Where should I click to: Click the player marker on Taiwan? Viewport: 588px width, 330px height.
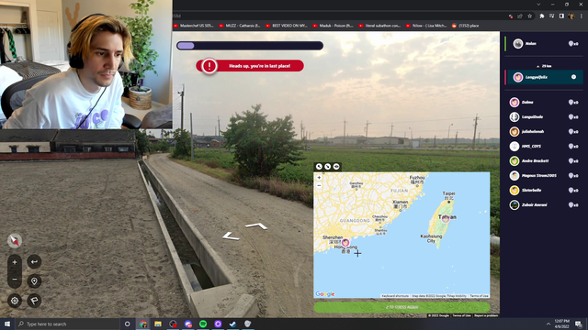point(445,218)
